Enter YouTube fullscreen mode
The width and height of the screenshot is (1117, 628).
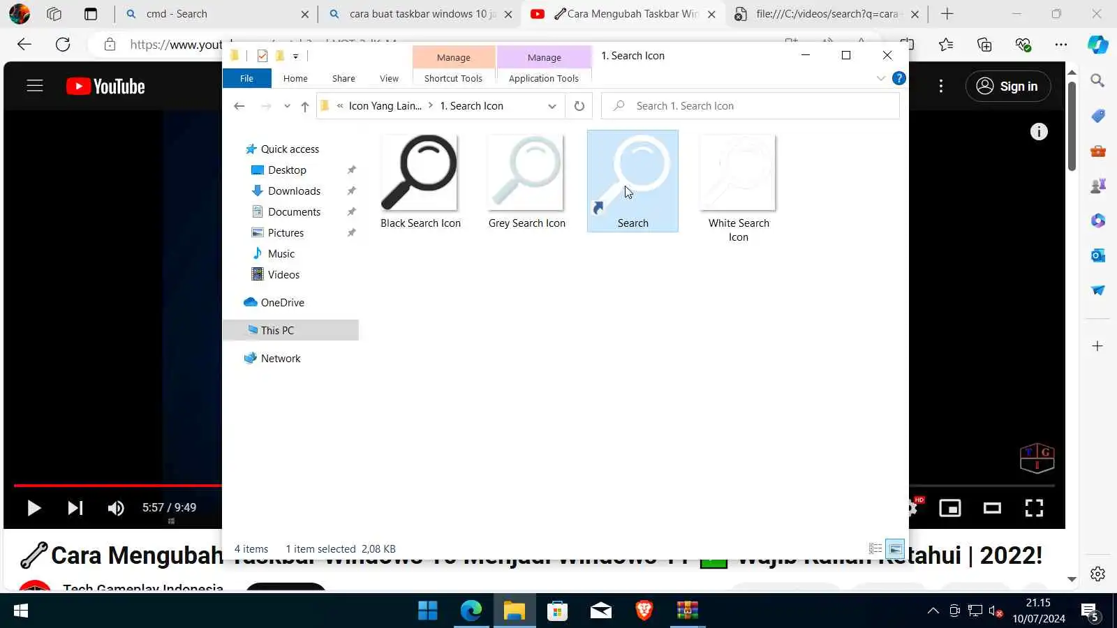tap(1034, 508)
